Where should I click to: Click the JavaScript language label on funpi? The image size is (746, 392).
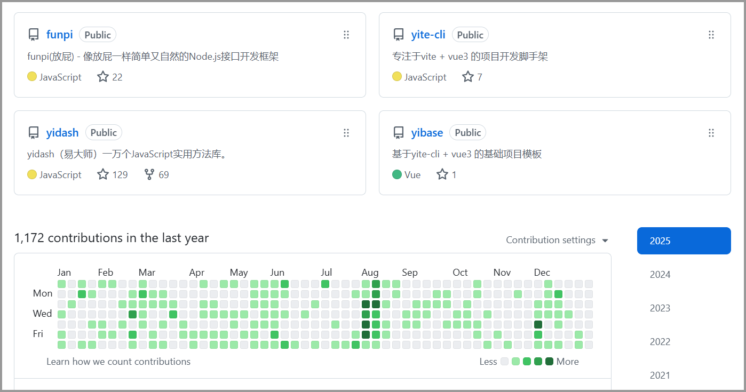60,77
